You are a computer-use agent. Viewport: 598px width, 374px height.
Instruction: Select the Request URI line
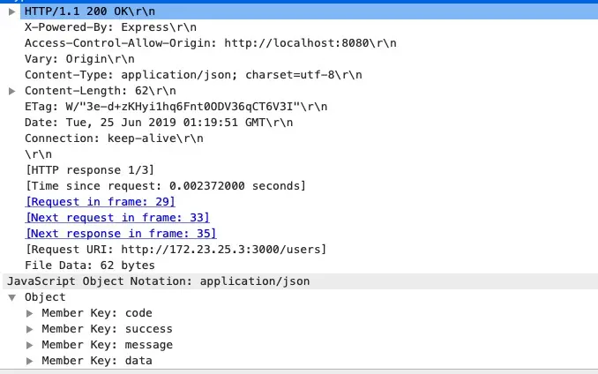(x=176, y=250)
